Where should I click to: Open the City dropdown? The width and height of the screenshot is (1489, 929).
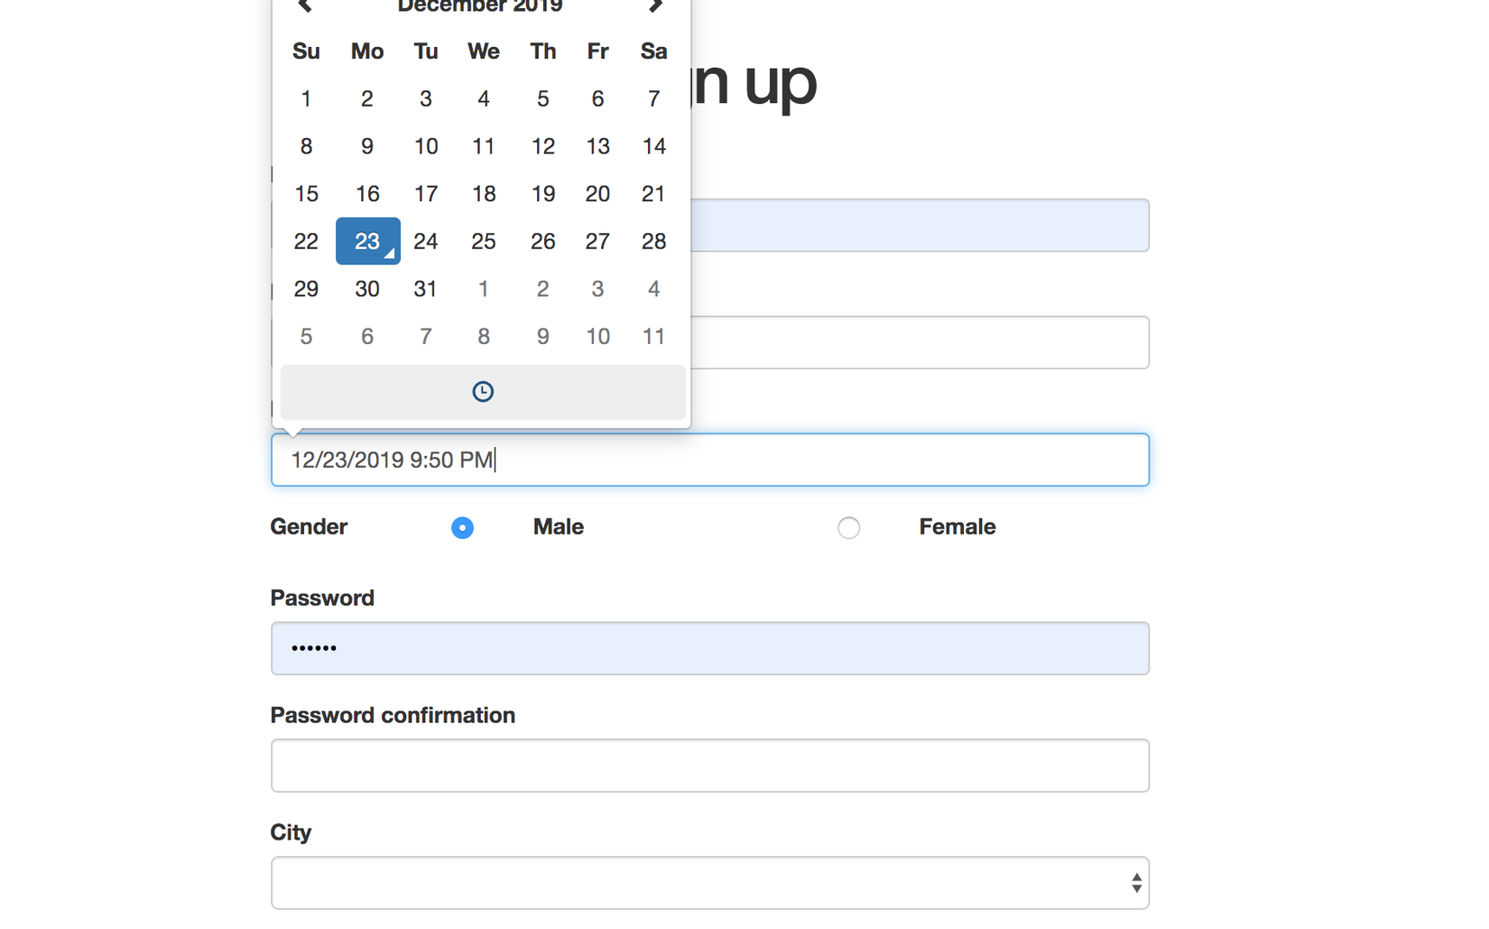tap(709, 883)
